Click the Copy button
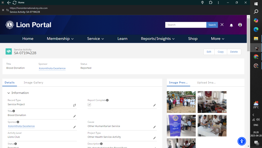The height and width of the screenshot is (148, 262). click(x=221, y=52)
